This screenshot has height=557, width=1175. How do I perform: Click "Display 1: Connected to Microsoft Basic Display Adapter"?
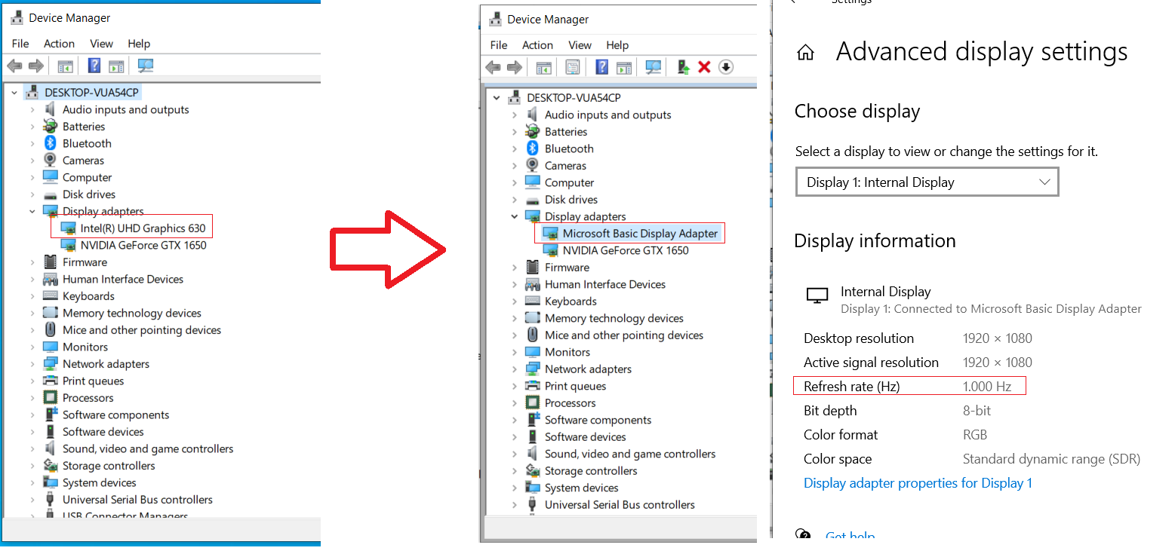click(x=991, y=309)
